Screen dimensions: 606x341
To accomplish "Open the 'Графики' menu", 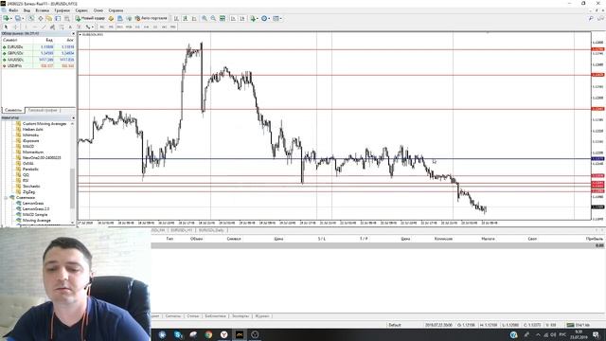I will pyautogui.click(x=62, y=10).
